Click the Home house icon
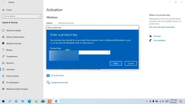The height and width of the screenshot is (104, 185). pyautogui.click(x=3, y=10)
